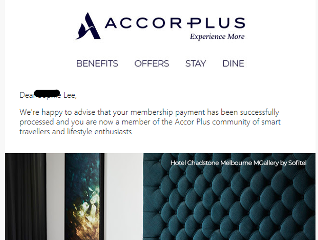Viewport: 318px width, 240px height.
Task: Open the BENEFITS navigation link
Action: 97,64
